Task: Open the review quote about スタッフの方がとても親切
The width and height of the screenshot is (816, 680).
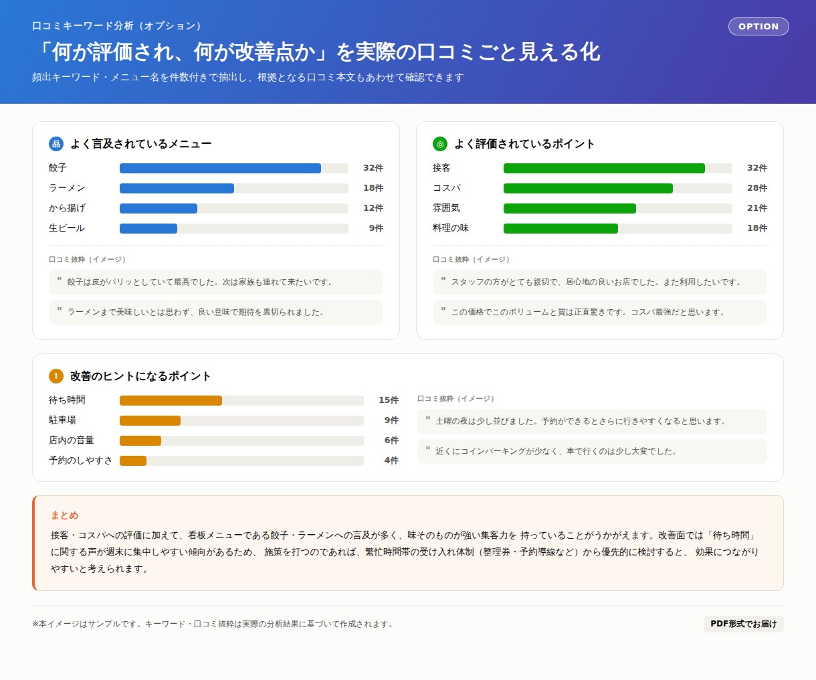Action: [600, 282]
